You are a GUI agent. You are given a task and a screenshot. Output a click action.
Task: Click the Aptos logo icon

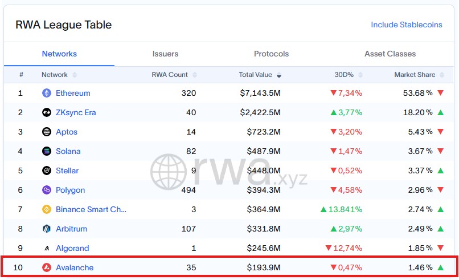pyautogui.click(x=47, y=132)
